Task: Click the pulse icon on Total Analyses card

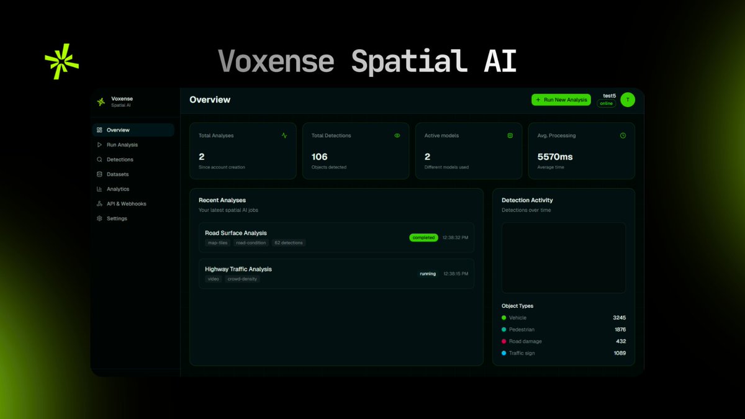Action: [284, 135]
